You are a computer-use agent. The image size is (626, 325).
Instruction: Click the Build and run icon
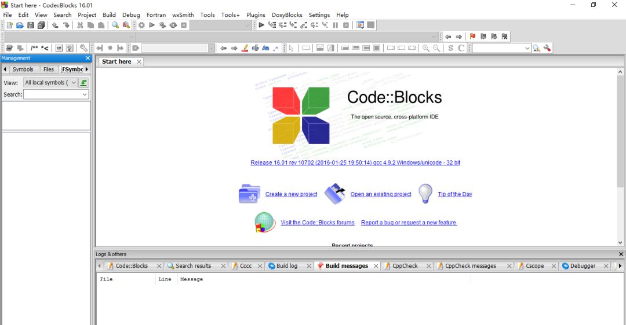162,25
